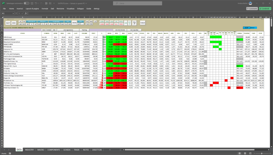Open the customize quick access toolbar dropdown
This screenshot has width=273, height=155.
[x=54, y=3]
